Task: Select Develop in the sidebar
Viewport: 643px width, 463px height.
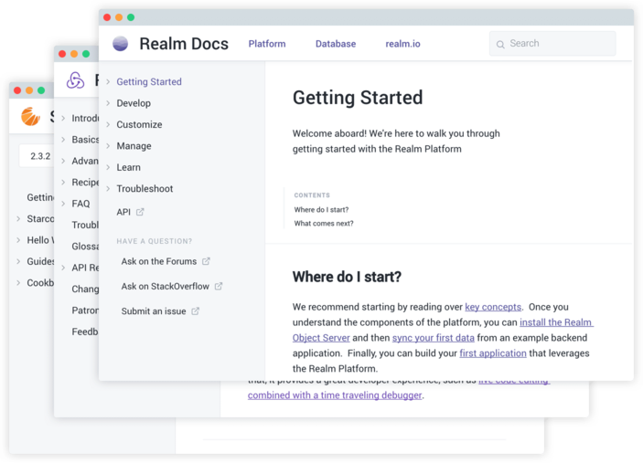Action: click(134, 103)
